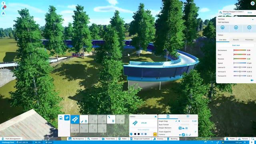Click the Speed data bar

point(240,63)
